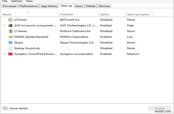Click the None impact value for CCleaner
This screenshot has width=174, height=114.
[131, 31]
